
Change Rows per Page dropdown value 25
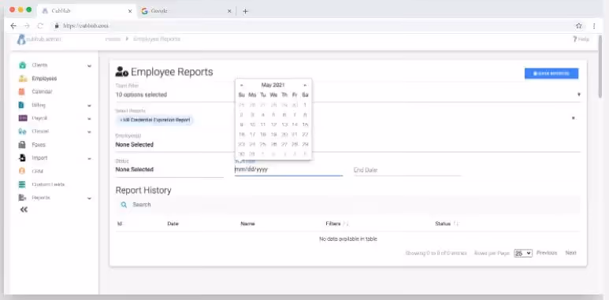point(523,253)
